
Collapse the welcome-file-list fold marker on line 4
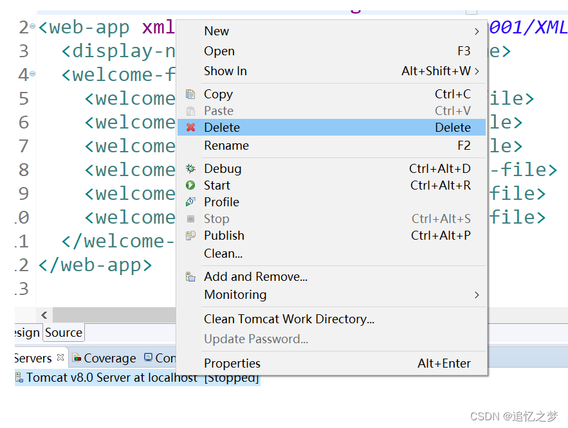(33, 73)
